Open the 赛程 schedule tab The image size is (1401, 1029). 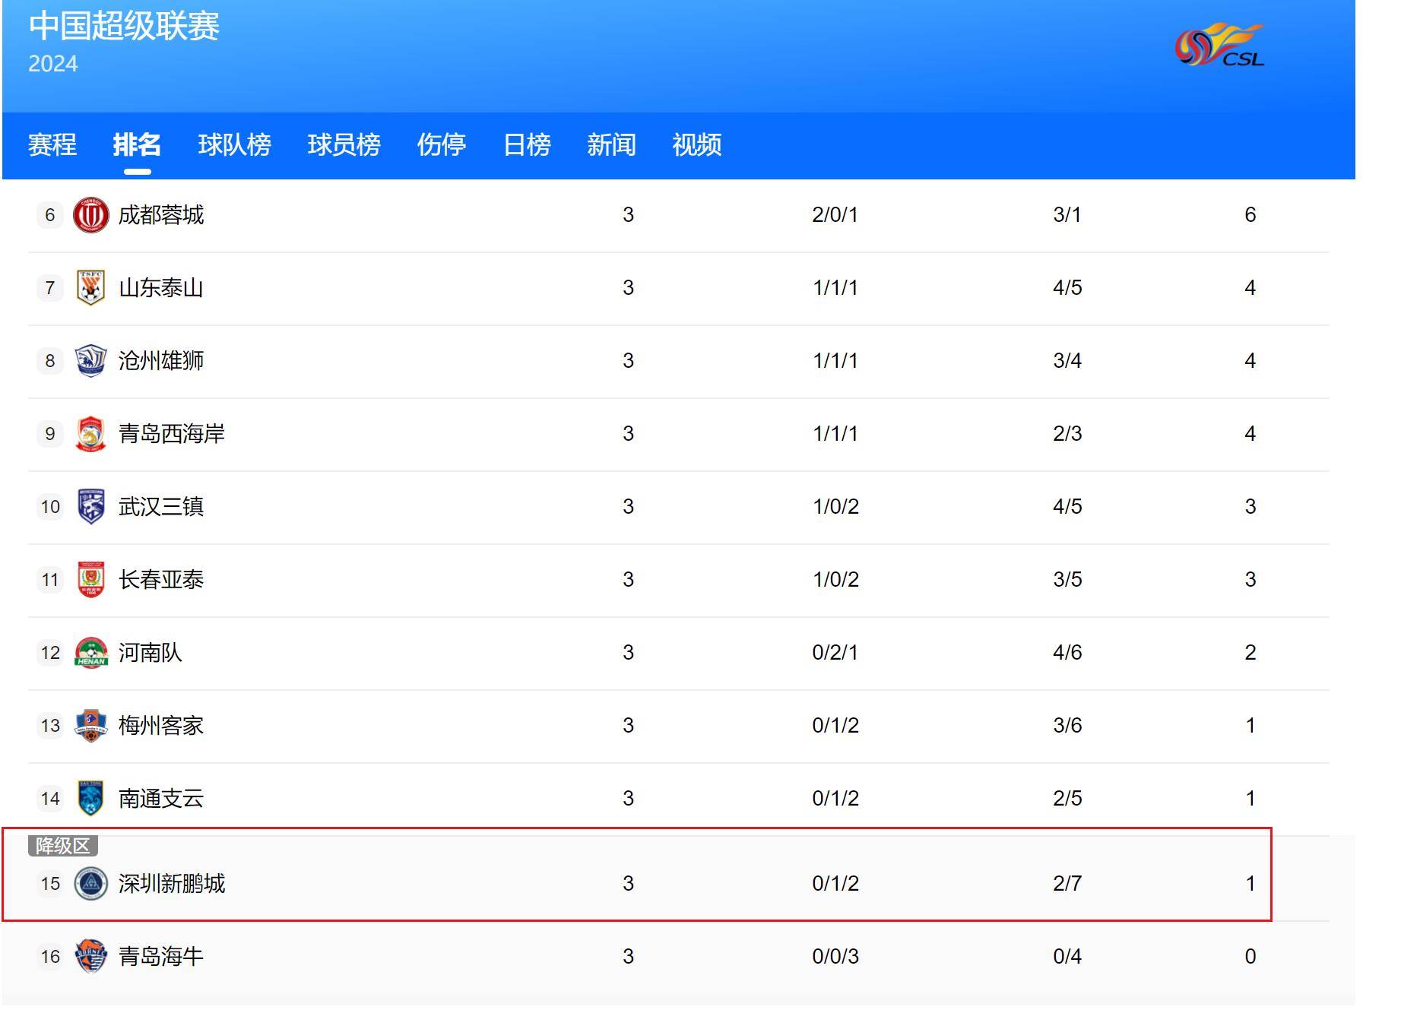tap(52, 144)
